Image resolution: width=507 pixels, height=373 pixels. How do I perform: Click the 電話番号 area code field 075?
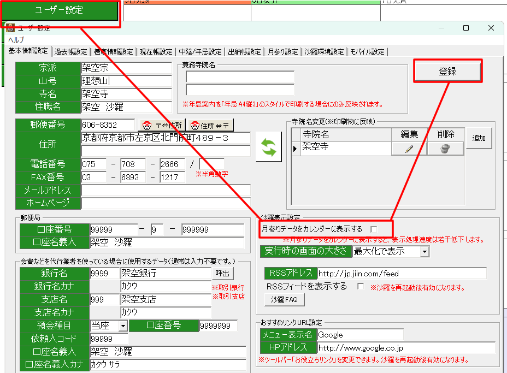93,164
